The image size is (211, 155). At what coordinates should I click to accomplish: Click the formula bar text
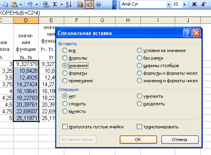point(20,13)
